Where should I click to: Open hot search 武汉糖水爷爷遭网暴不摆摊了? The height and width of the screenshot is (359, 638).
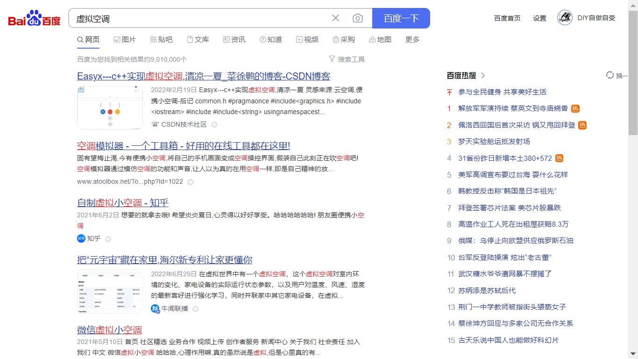click(505, 274)
